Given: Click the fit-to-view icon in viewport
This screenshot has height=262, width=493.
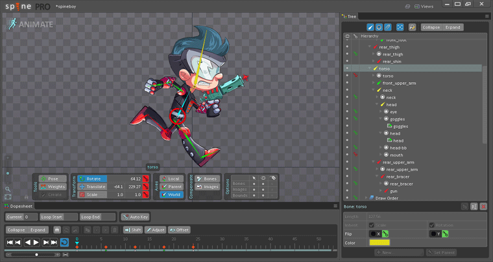Looking at the screenshot, I should click(8, 197).
